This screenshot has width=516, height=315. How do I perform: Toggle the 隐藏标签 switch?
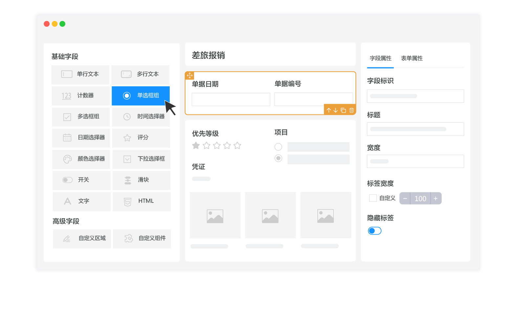tap(375, 231)
